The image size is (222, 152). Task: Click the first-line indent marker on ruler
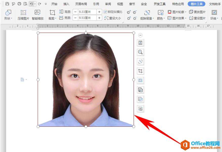pos(38,25)
